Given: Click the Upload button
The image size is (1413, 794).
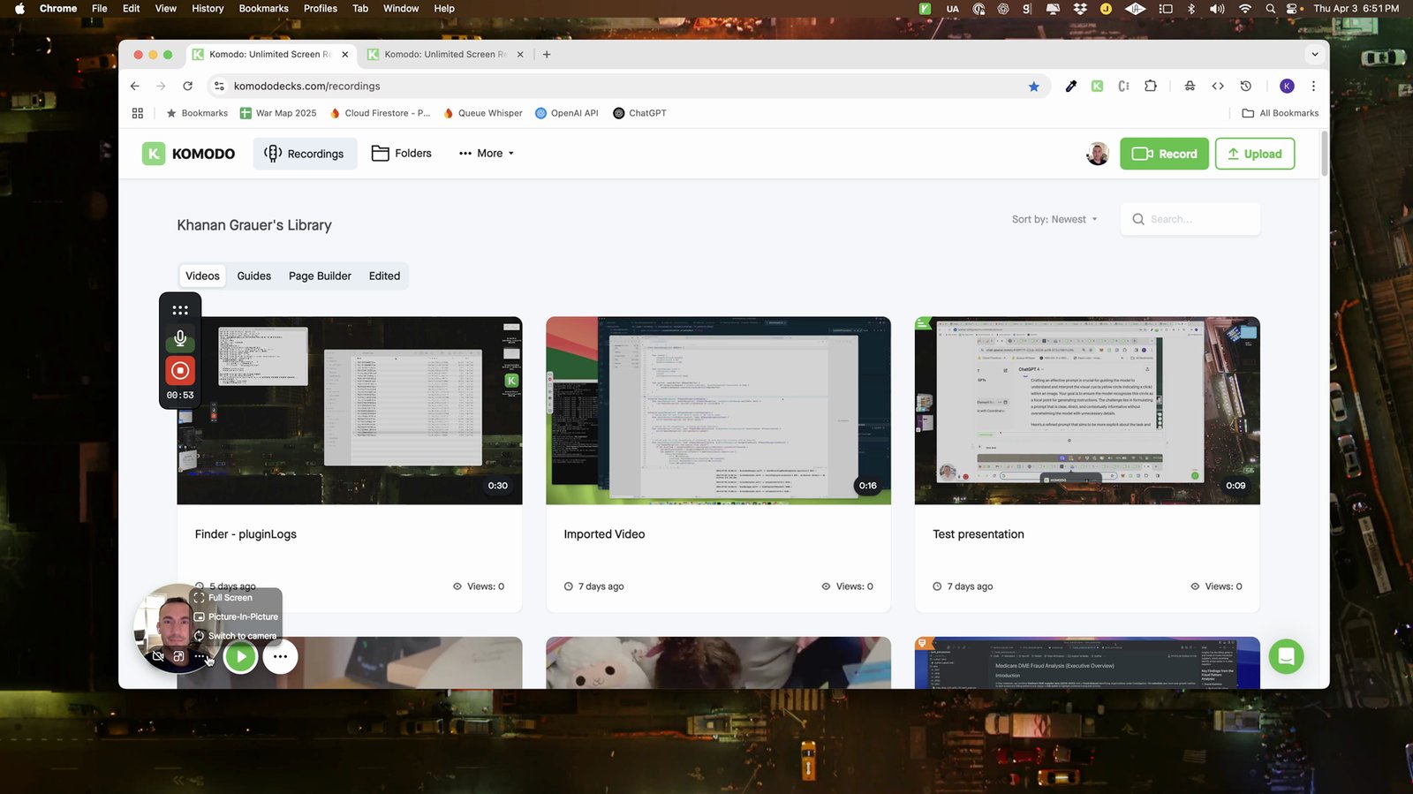Looking at the screenshot, I should (x=1255, y=154).
